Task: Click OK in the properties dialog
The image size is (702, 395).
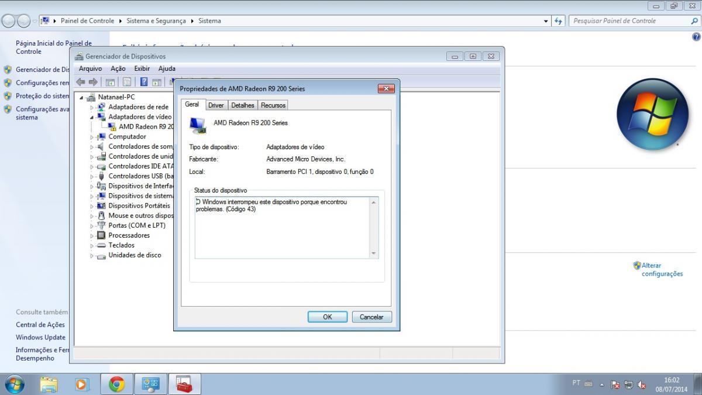Action: [x=328, y=317]
